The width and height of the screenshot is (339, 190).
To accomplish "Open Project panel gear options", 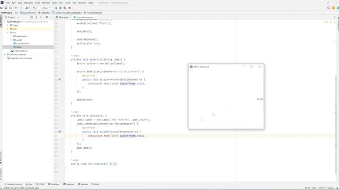I will (47, 17).
